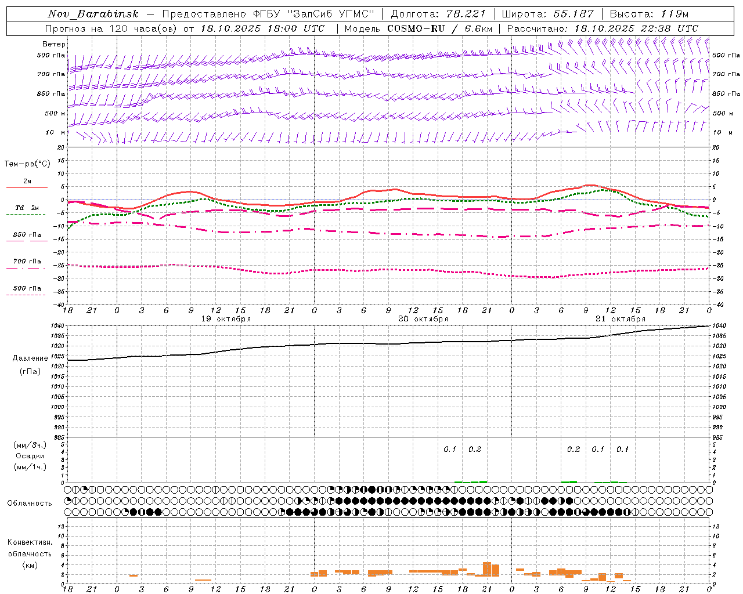Click the 0.2 precipitation value above 21 октября
Viewport: 743px width, 594px height.
pyautogui.click(x=574, y=449)
